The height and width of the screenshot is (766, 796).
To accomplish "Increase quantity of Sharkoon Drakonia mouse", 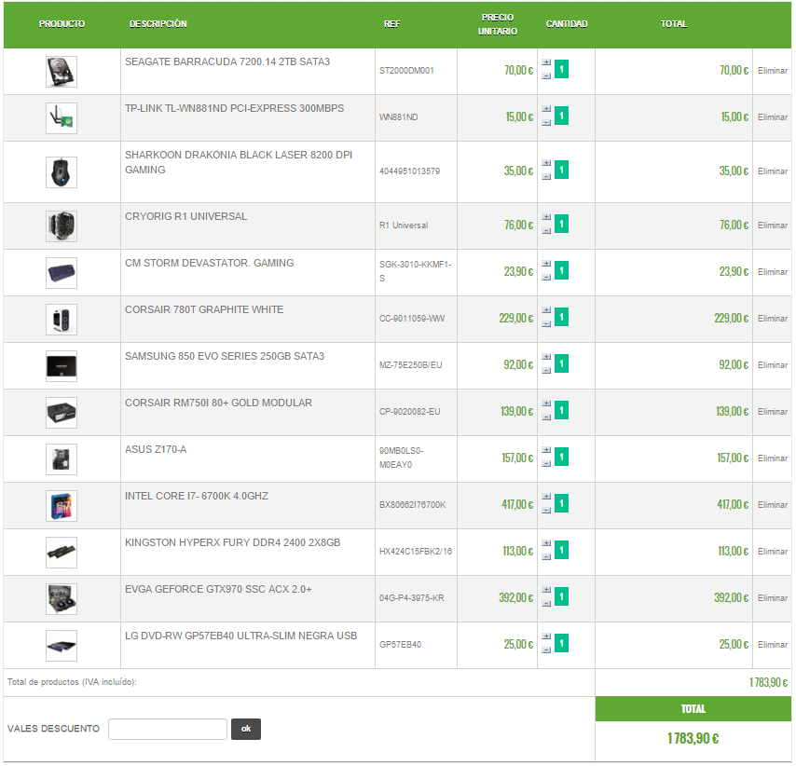I will click(546, 163).
